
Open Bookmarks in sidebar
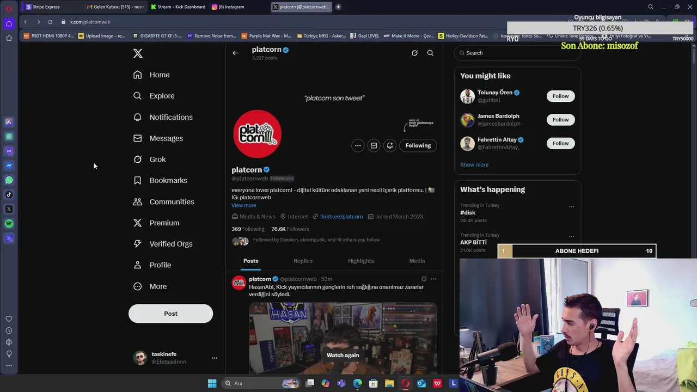point(160,180)
